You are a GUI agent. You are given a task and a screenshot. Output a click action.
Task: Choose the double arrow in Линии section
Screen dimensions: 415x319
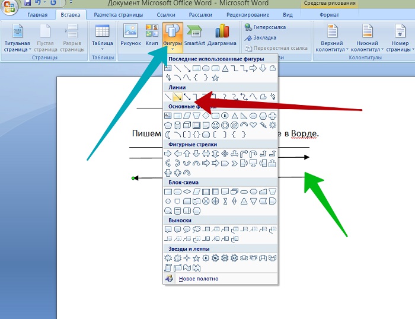(x=187, y=97)
